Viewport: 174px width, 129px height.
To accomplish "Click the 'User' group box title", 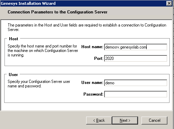I will 13,75.
